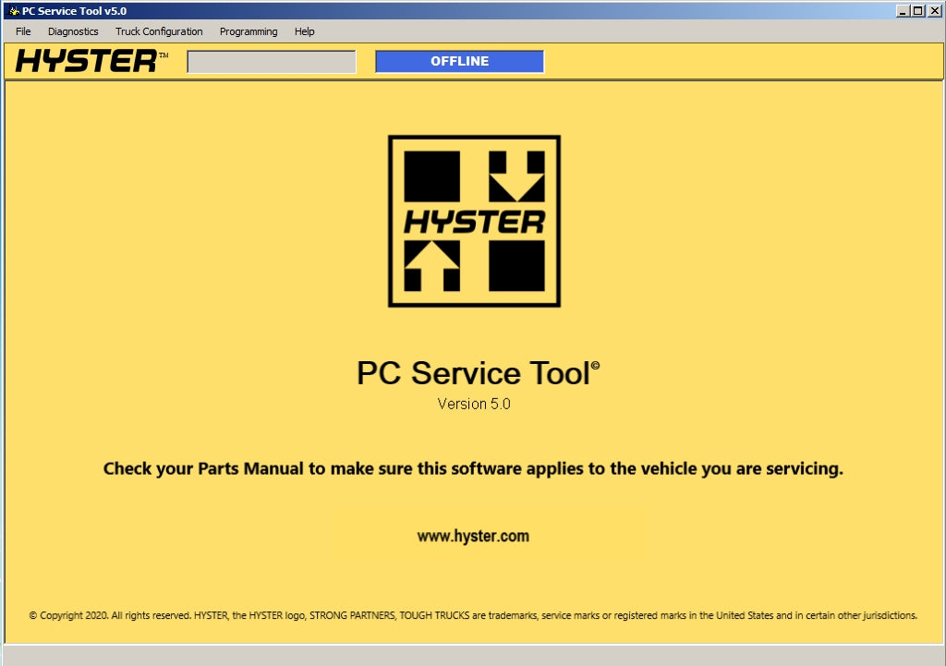This screenshot has width=946, height=666.
Task: Click the down arrow in the Hyster emblem
Action: [x=516, y=177]
